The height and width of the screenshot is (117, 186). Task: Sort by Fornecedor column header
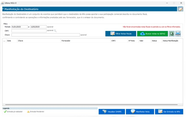point(86,41)
